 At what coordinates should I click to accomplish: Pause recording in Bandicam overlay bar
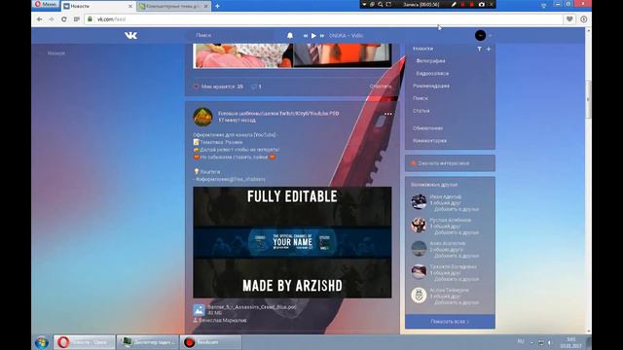(462, 4)
